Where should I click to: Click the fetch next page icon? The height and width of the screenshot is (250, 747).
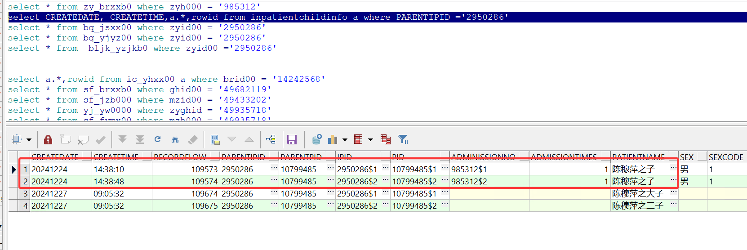pyautogui.click(x=122, y=139)
